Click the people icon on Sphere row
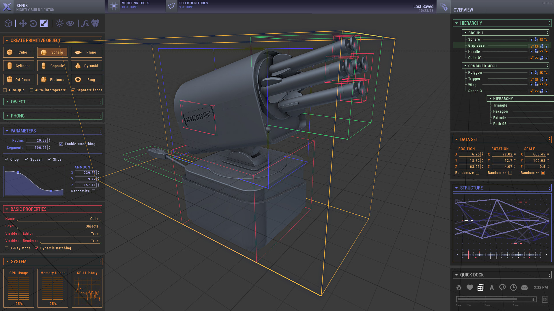The width and height of the screenshot is (554, 311). click(x=536, y=39)
